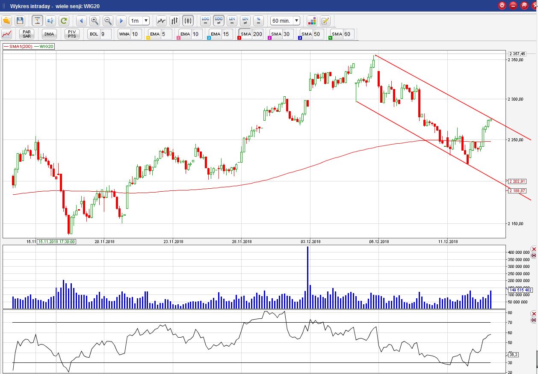Toggle the SMA 200 moving average
The image size is (538, 374).
(x=251, y=34)
